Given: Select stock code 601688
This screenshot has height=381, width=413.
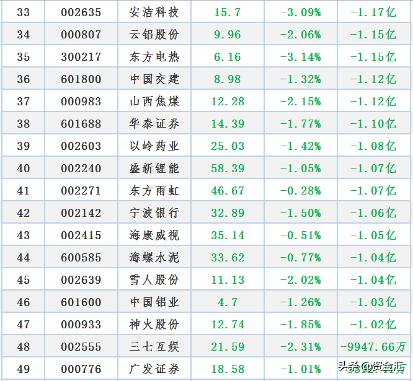Looking at the screenshot, I should click(81, 124).
